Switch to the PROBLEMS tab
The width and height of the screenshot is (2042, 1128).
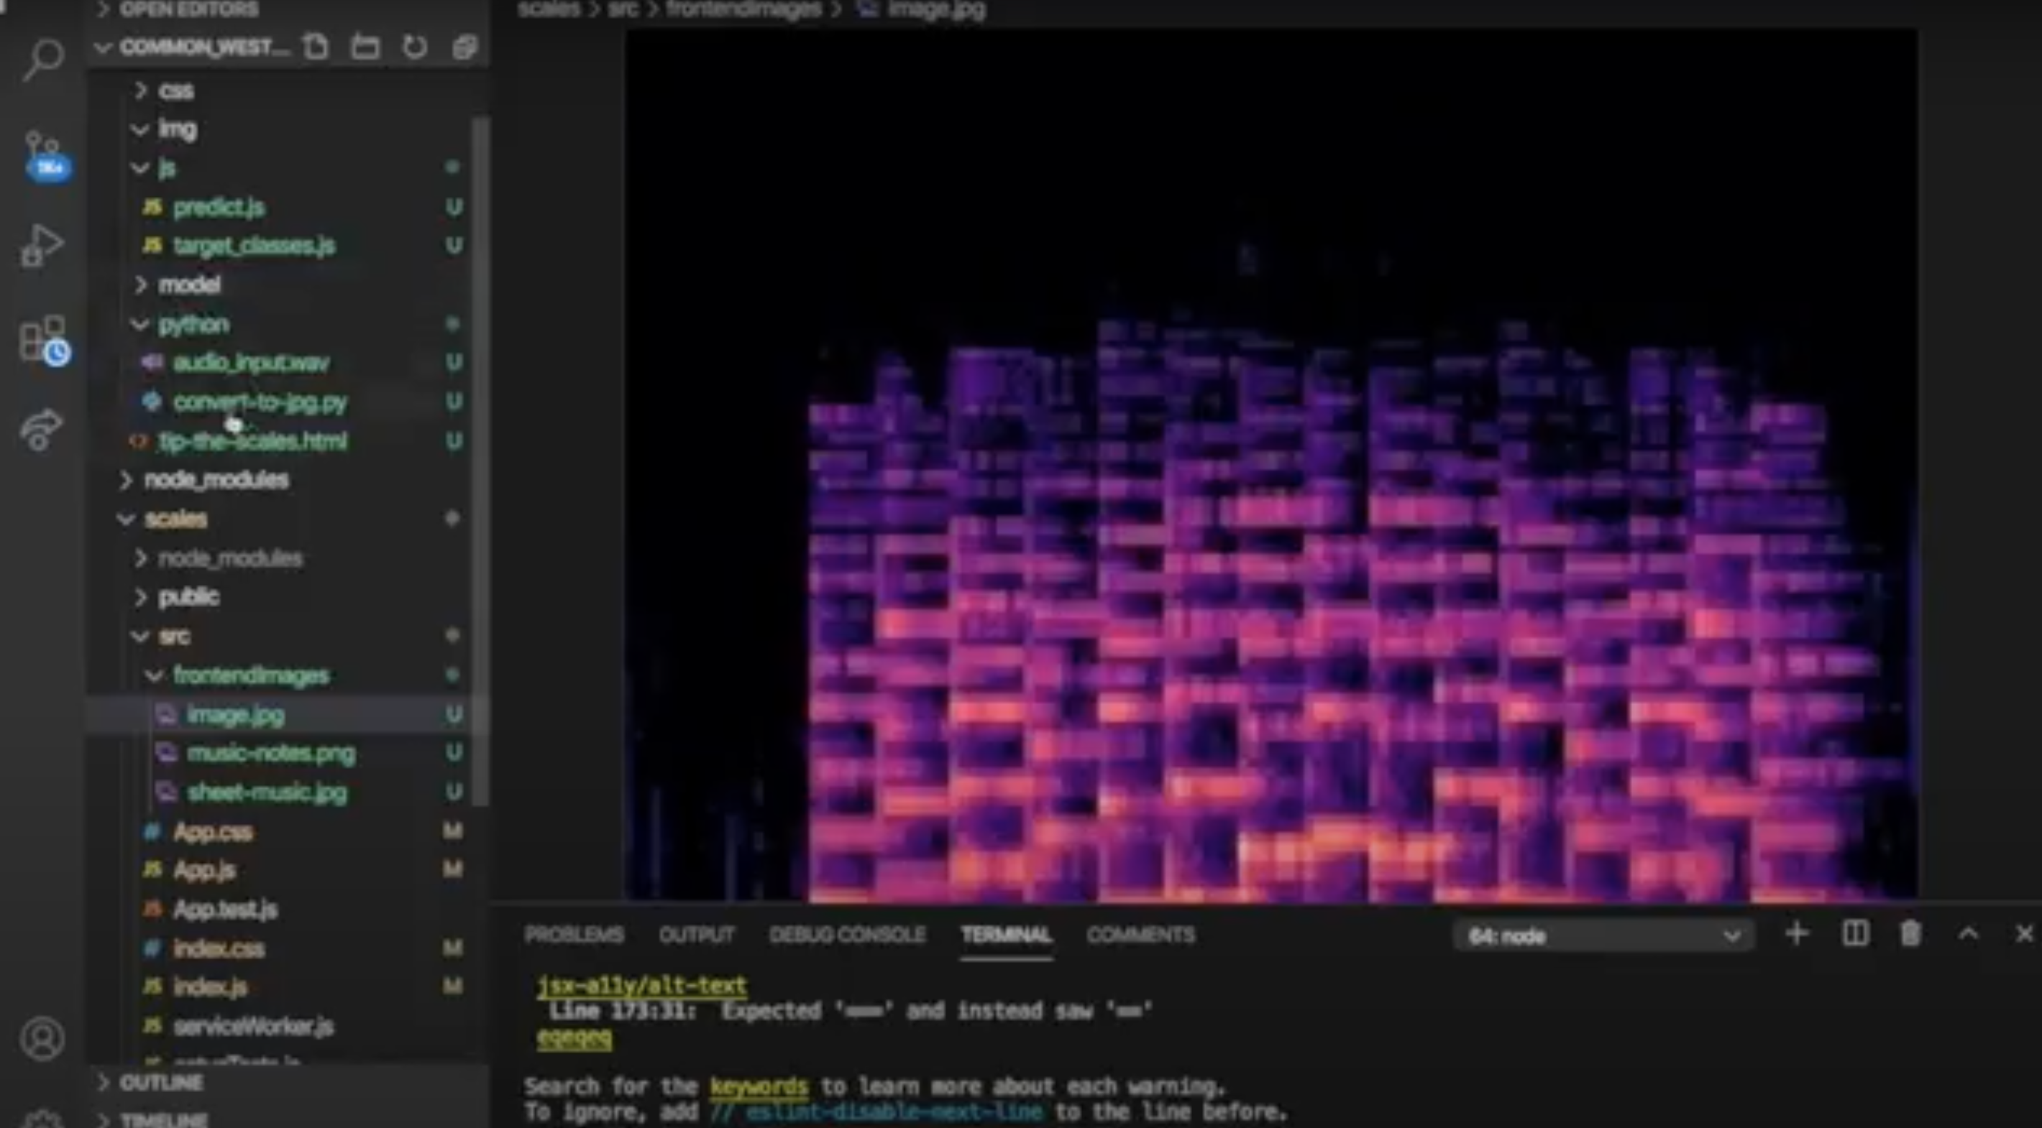tap(574, 935)
